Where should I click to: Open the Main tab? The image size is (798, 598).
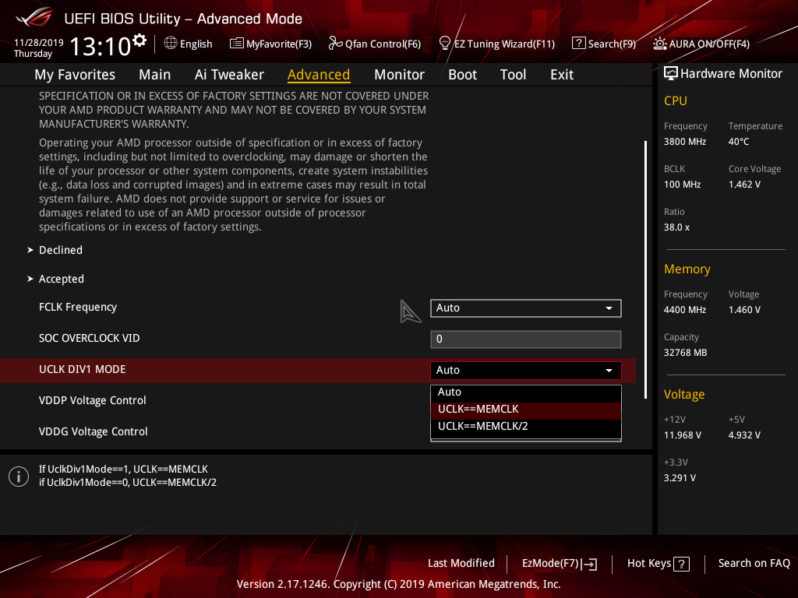155,74
